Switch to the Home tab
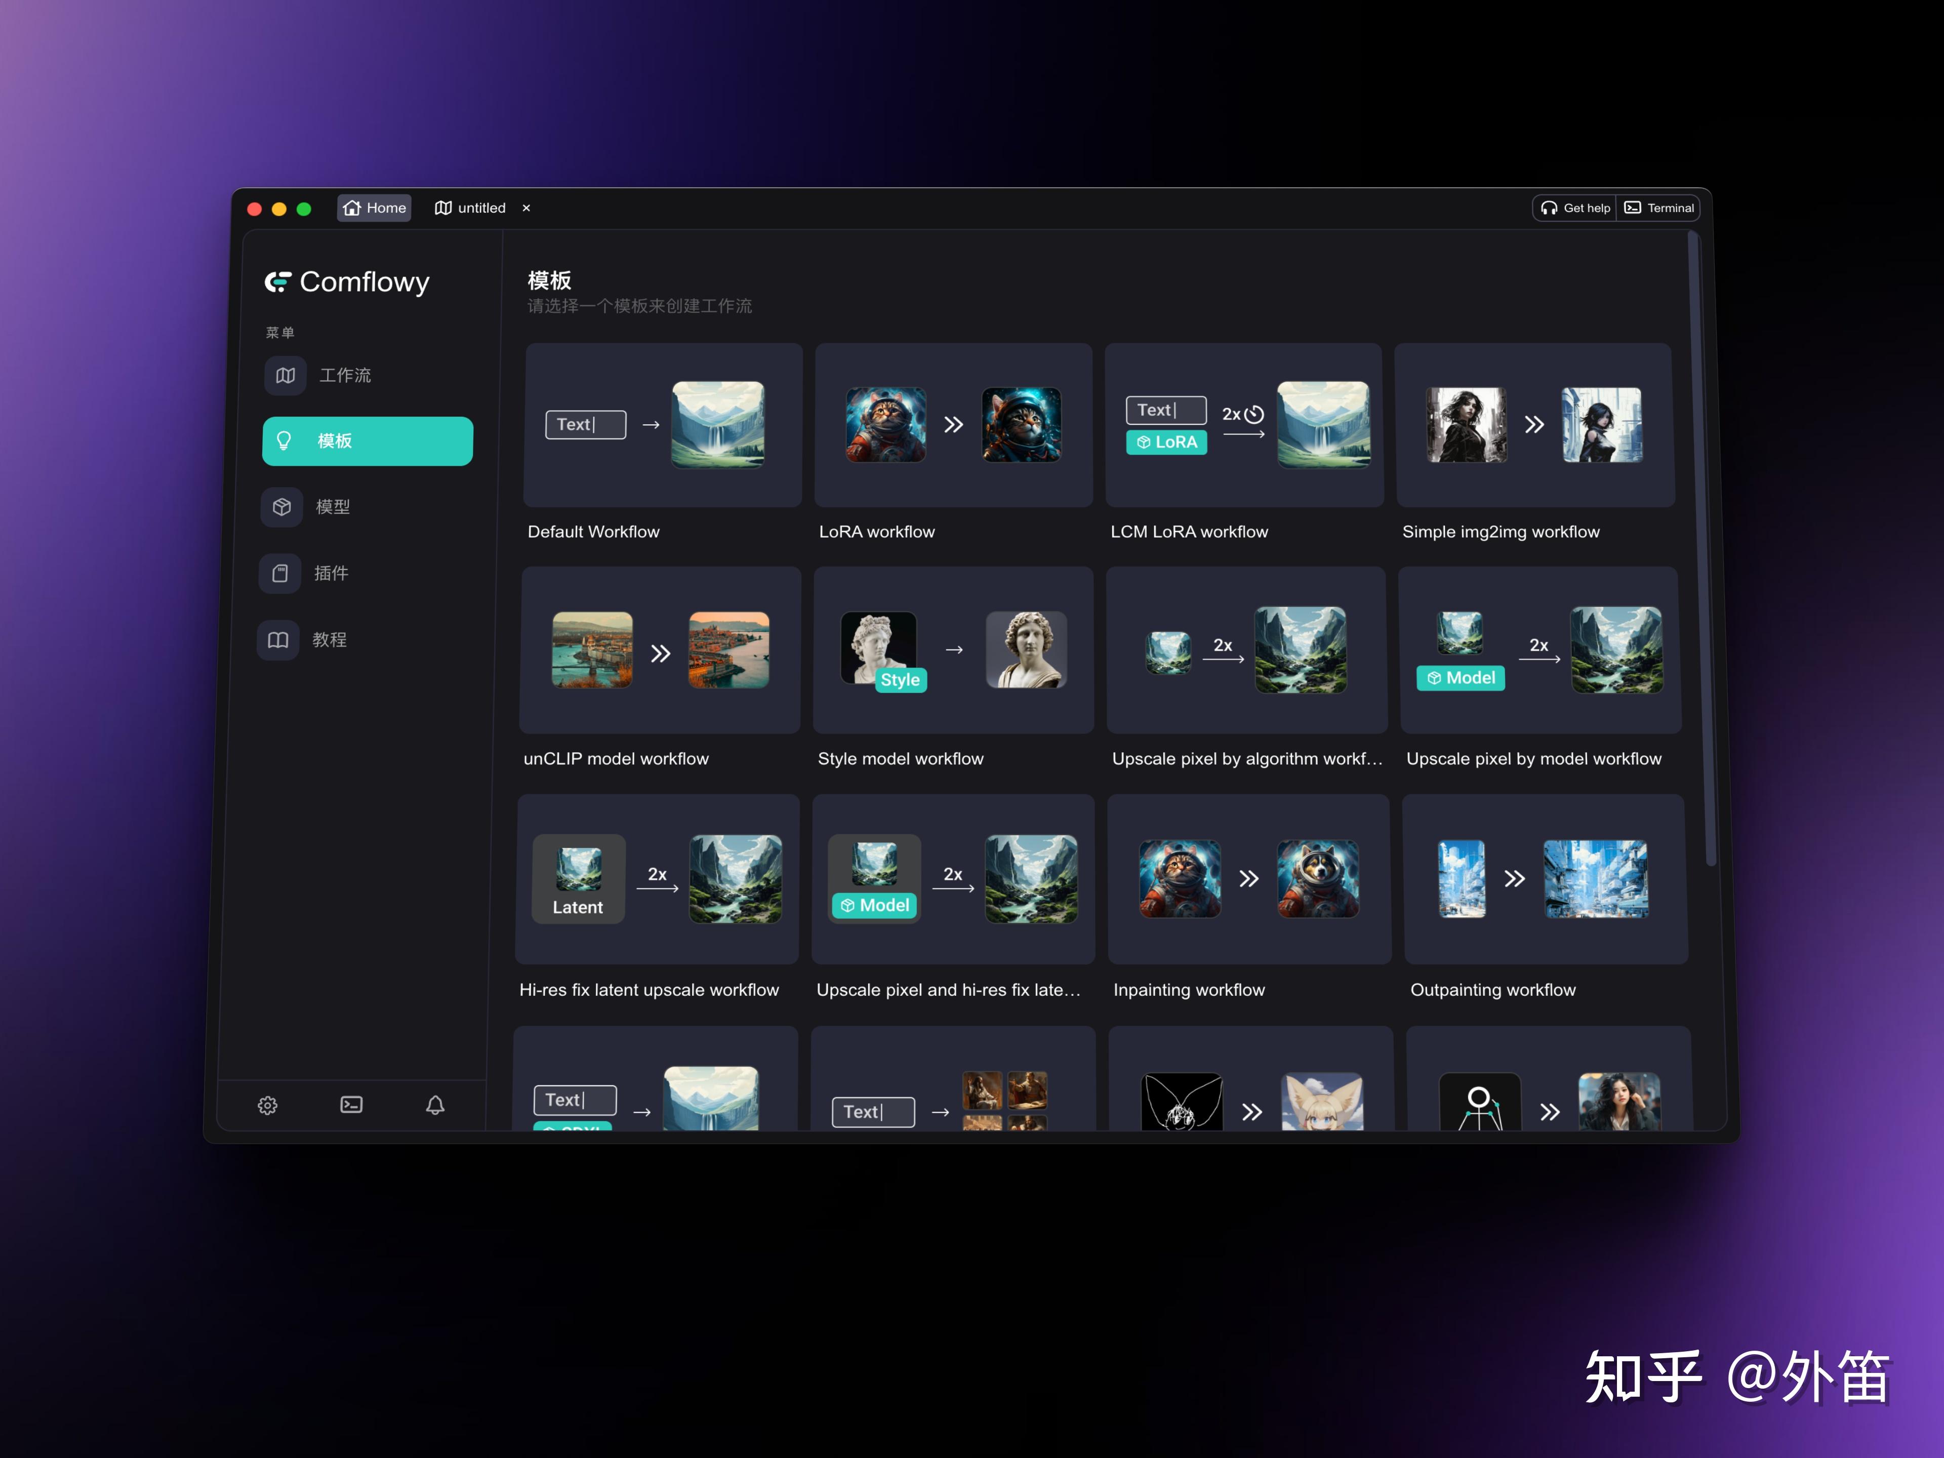The width and height of the screenshot is (1944, 1458). click(375, 208)
